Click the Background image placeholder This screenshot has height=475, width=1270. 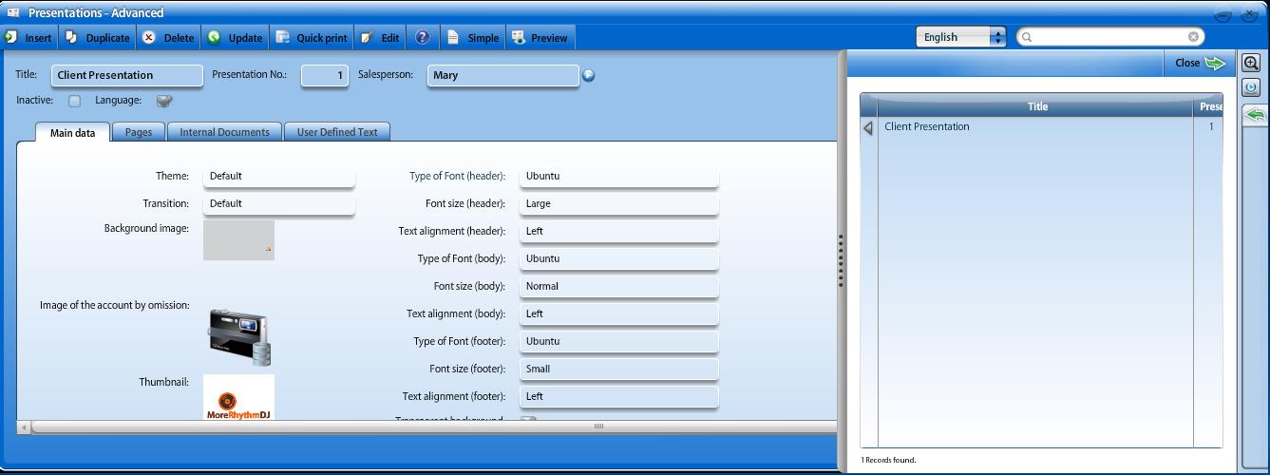tap(238, 240)
